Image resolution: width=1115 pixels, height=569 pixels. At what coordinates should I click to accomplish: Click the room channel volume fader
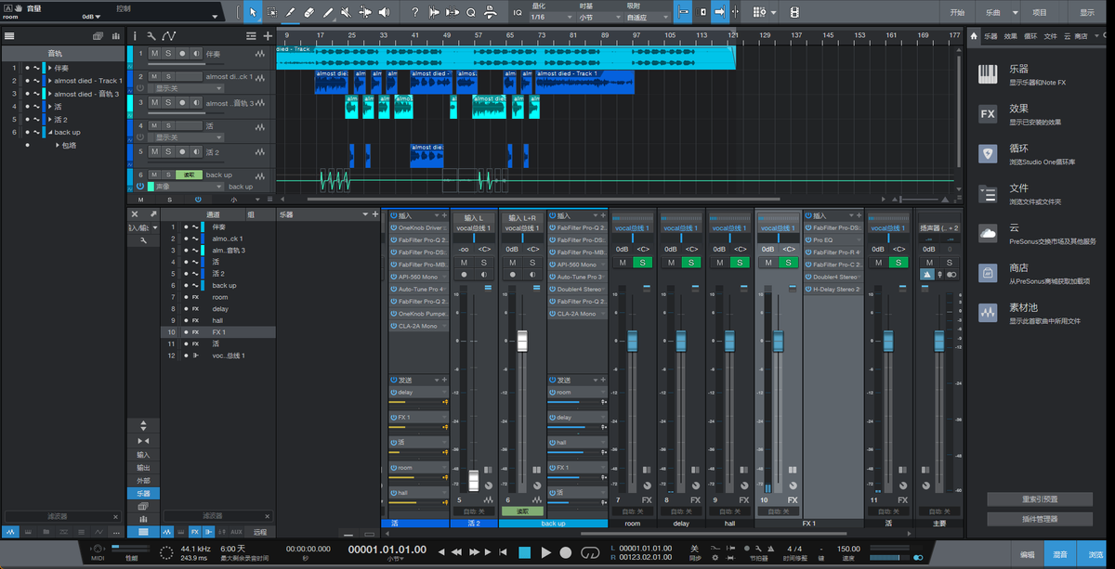point(632,342)
